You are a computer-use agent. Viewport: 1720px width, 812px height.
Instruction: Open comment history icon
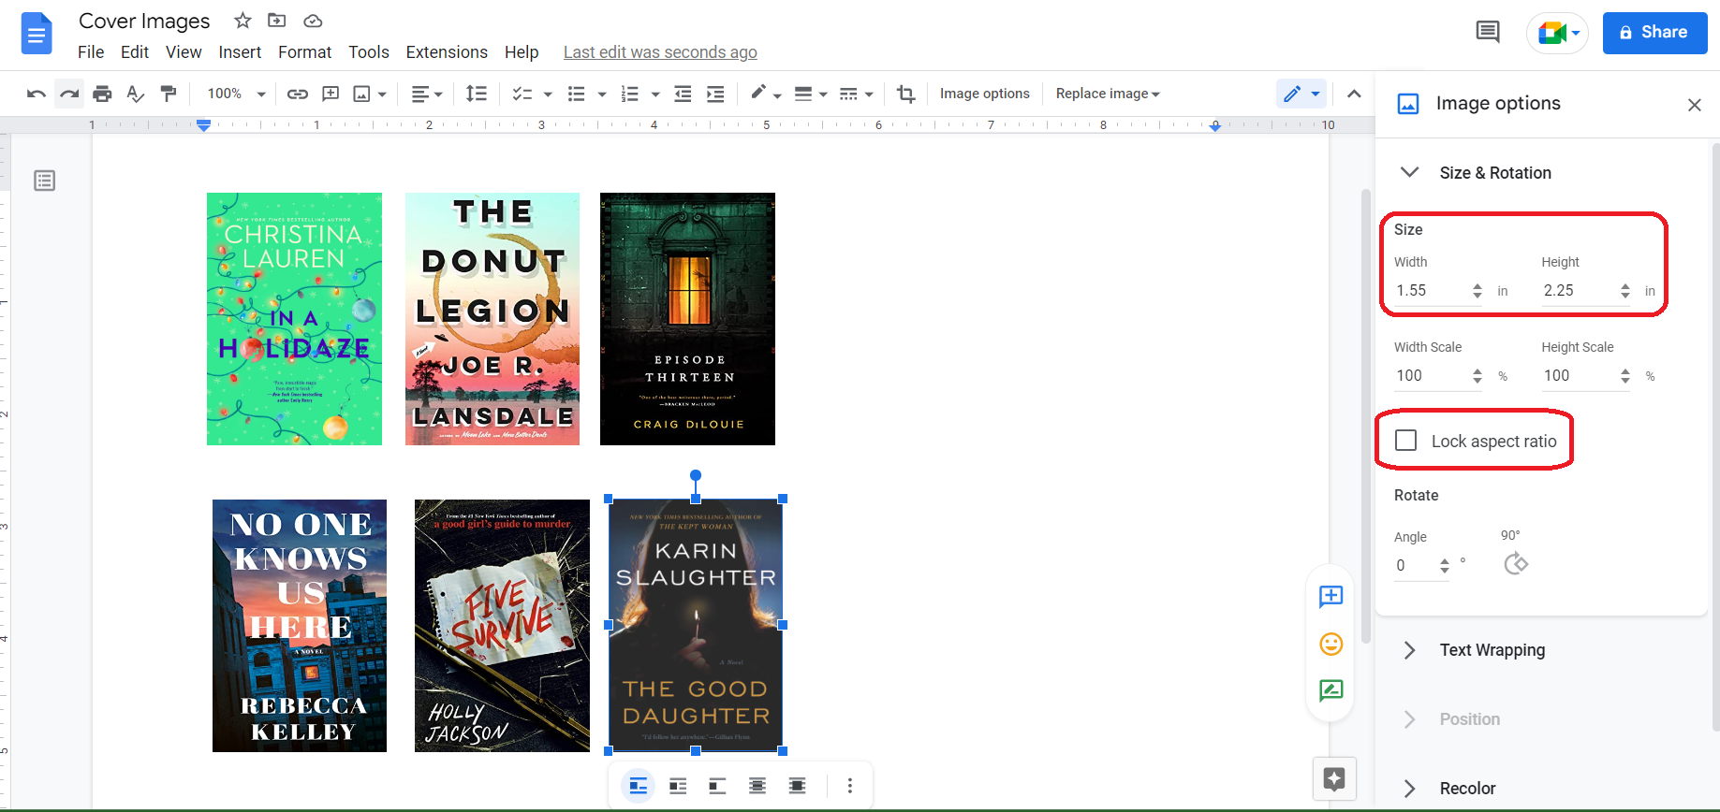pyautogui.click(x=1488, y=33)
